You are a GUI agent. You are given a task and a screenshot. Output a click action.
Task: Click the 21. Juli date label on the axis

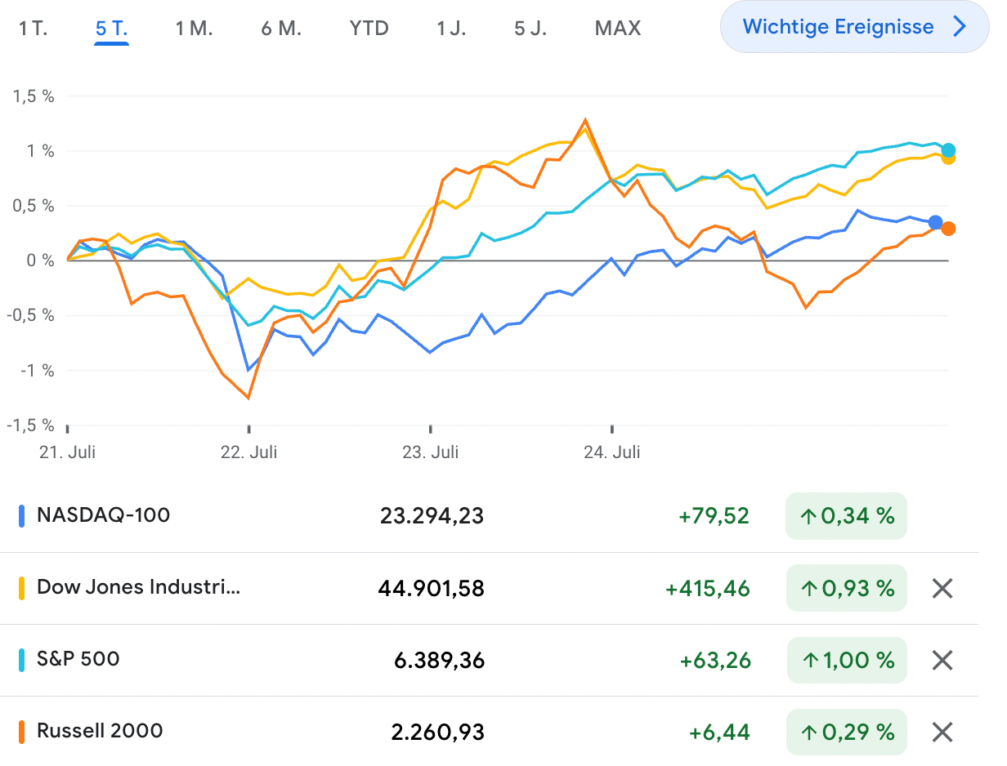click(x=67, y=452)
